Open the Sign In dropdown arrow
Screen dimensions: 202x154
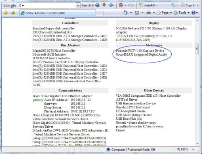pyautogui.click(x=198, y=5)
